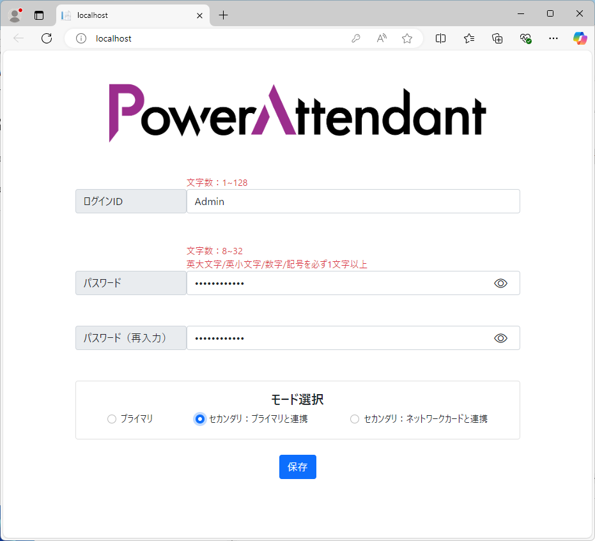Reveal the re-entered password with eye icon
Screen dimensions: 595x541
500,338
